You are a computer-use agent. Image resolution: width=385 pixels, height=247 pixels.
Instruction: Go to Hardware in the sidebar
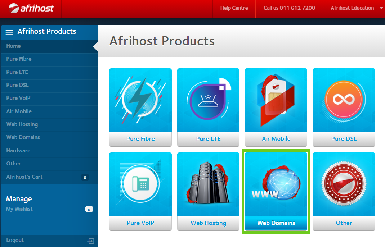click(18, 151)
